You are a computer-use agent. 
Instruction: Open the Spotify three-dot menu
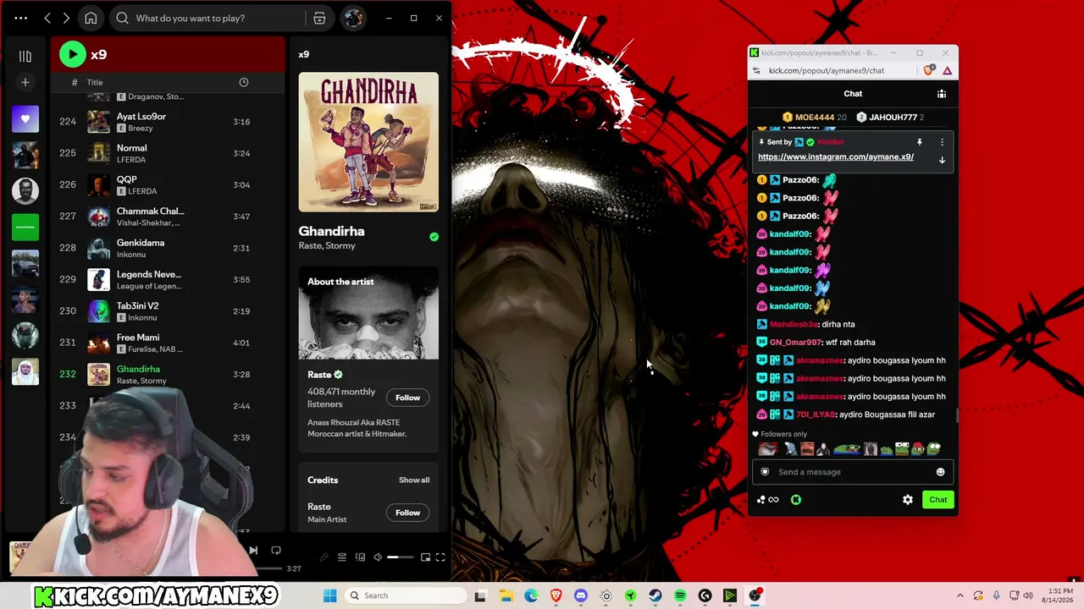[21, 18]
